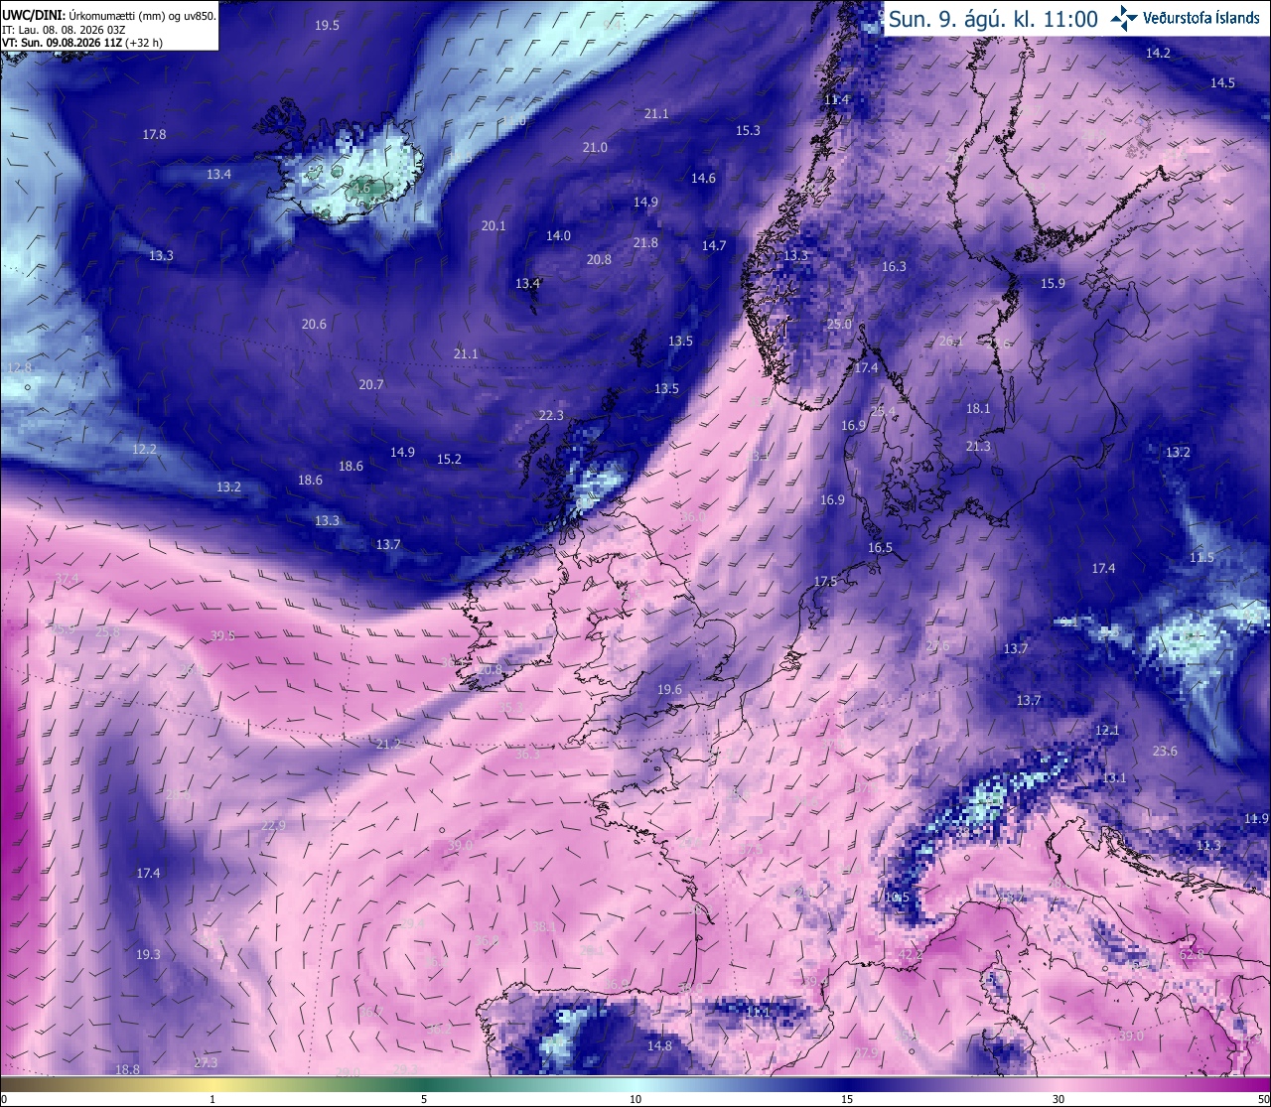Viewport: 1271px width, 1107px height.
Task: Click the Veðurstofa Íslands logo icon
Action: pyautogui.click(x=1124, y=17)
